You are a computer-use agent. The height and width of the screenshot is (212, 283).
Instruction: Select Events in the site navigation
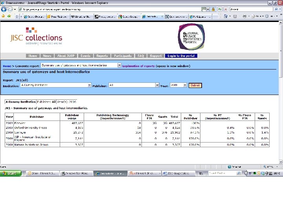coord(85,56)
